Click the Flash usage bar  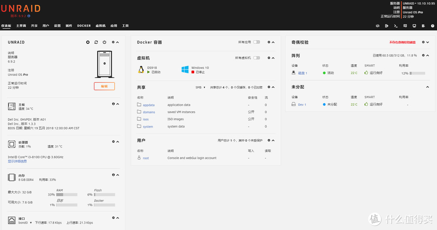[x=104, y=195]
